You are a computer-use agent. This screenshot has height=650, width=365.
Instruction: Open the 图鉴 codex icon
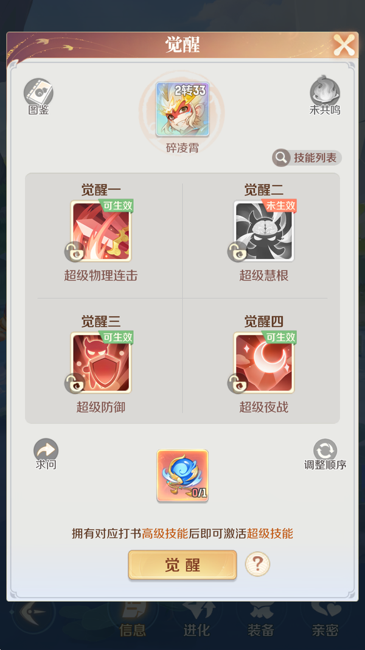click(x=38, y=92)
